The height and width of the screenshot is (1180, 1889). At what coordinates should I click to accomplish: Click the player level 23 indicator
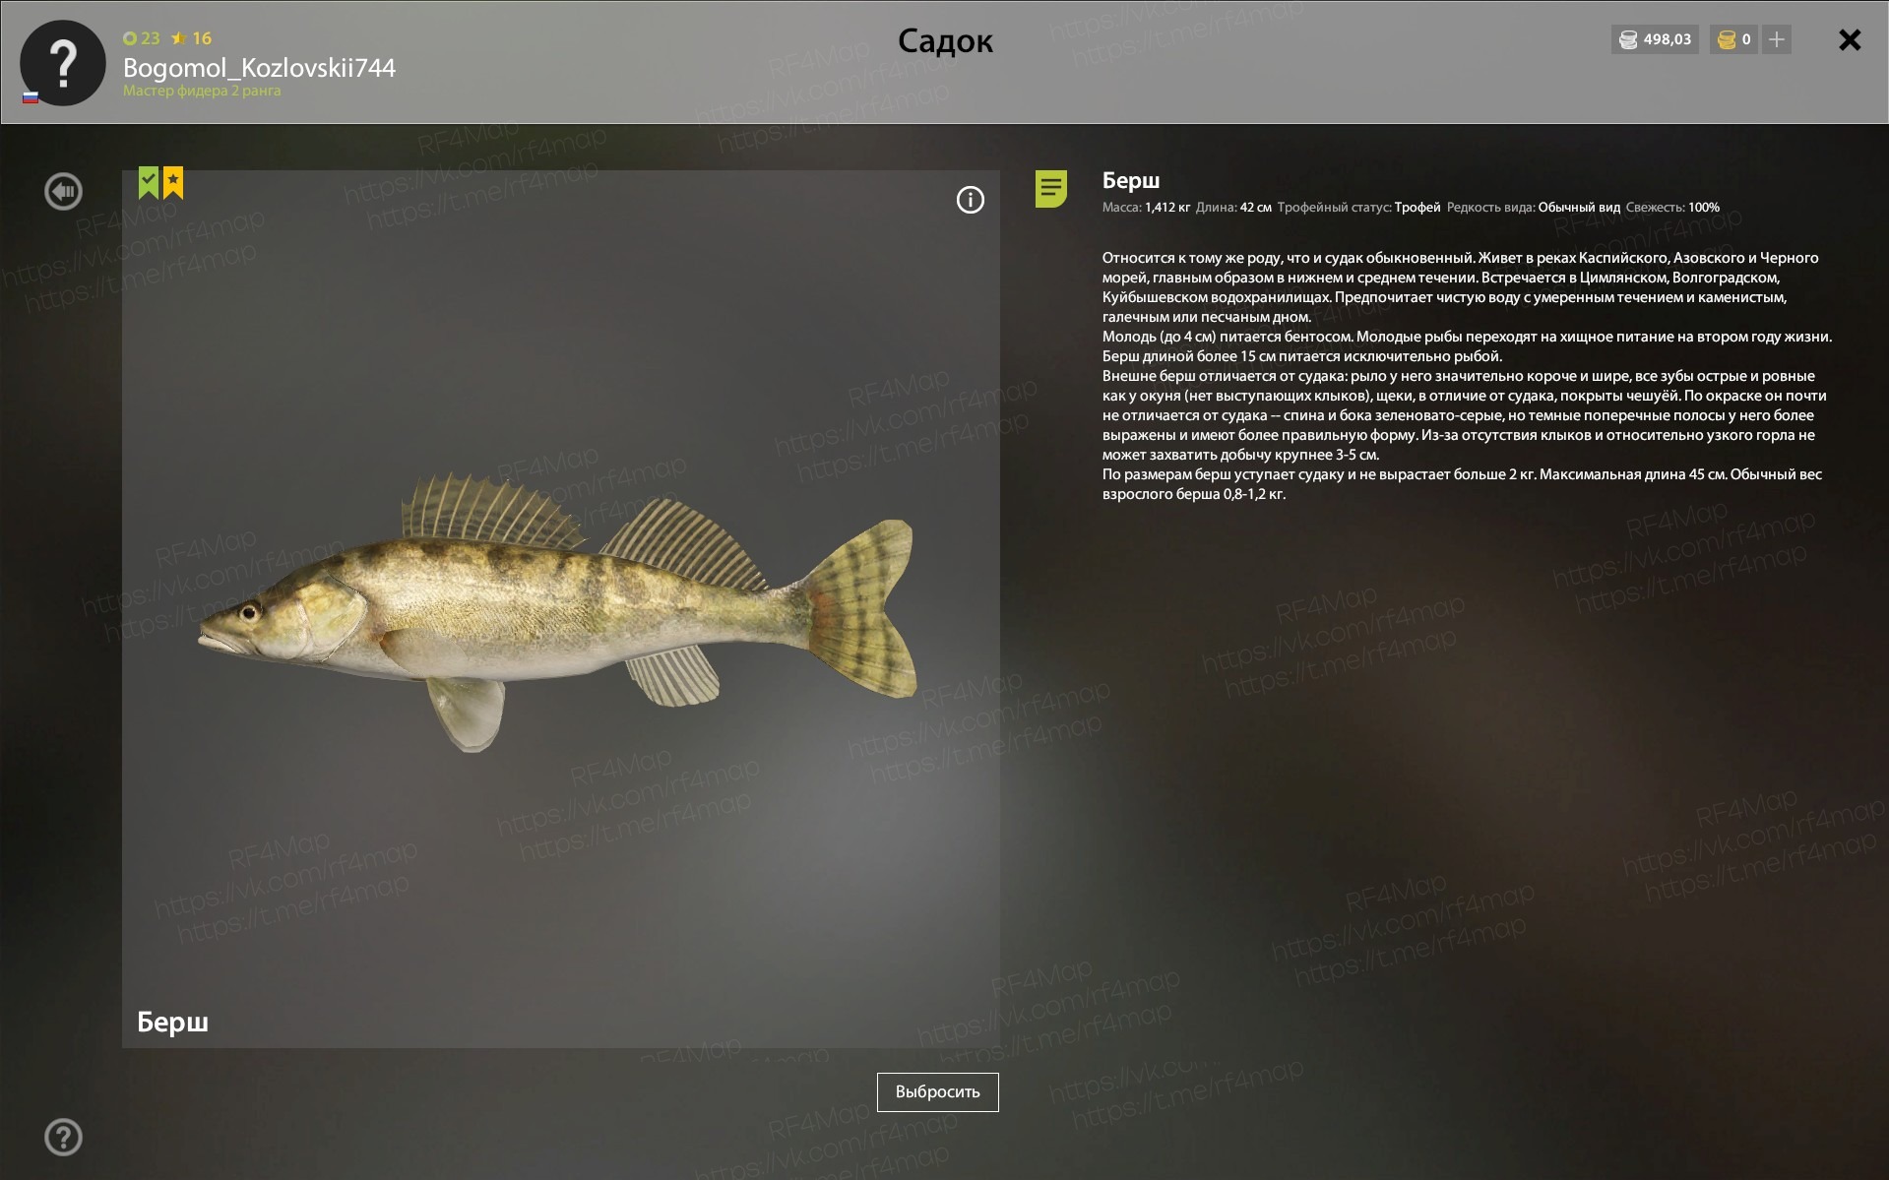[x=141, y=38]
